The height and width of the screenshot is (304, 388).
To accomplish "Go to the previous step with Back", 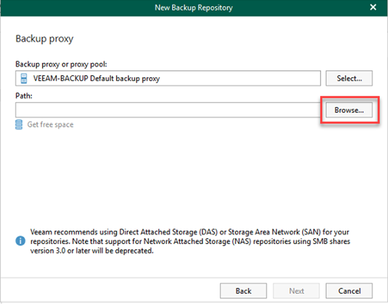I will coord(243,291).
